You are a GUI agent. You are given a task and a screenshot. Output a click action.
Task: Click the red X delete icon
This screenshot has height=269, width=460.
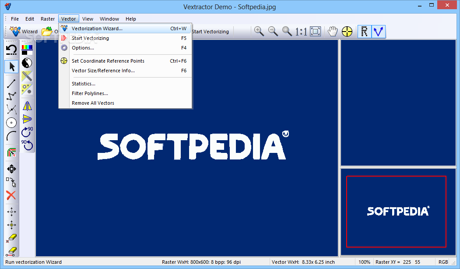tap(11, 195)
